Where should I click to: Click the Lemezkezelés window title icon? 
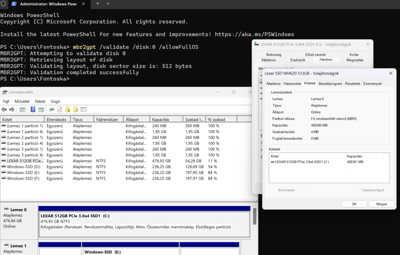click(x=4, y=92)
